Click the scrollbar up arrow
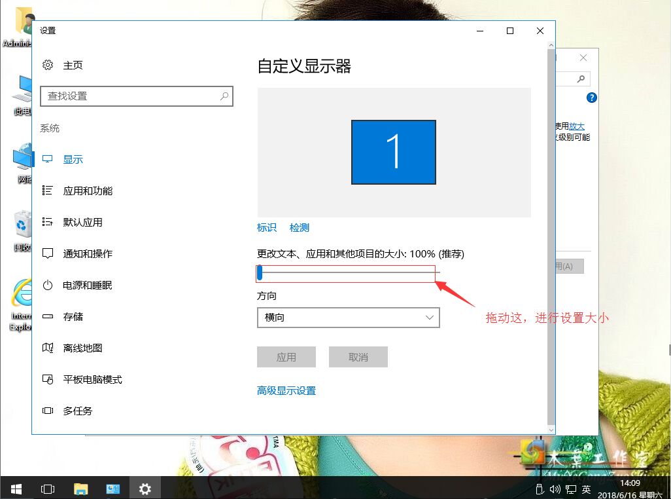 [551, 45]
